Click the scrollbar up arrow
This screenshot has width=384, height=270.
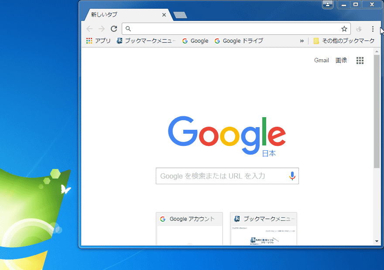[377, 51]
